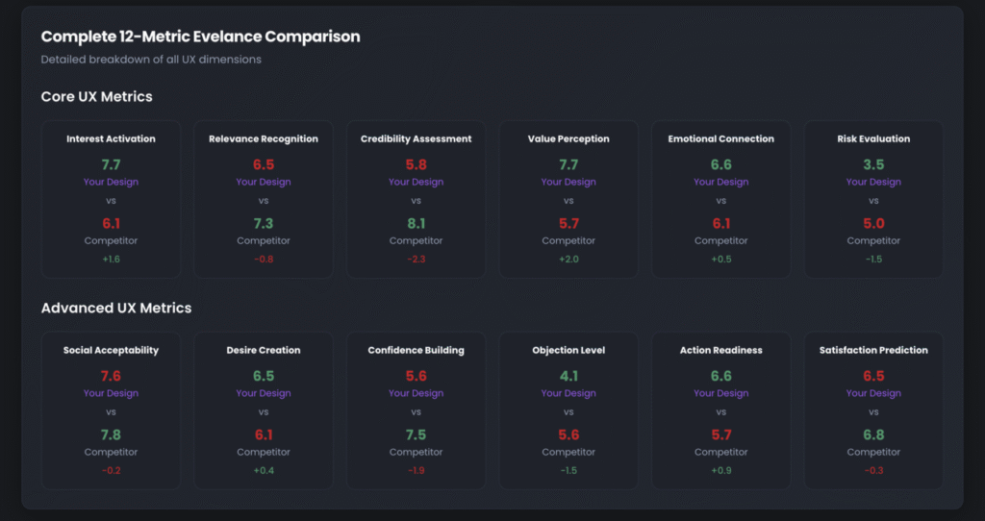Click the competitor score 8.1 in Credibility Assessment
Viewport: 985px width, 521px height.
[416, 223]
